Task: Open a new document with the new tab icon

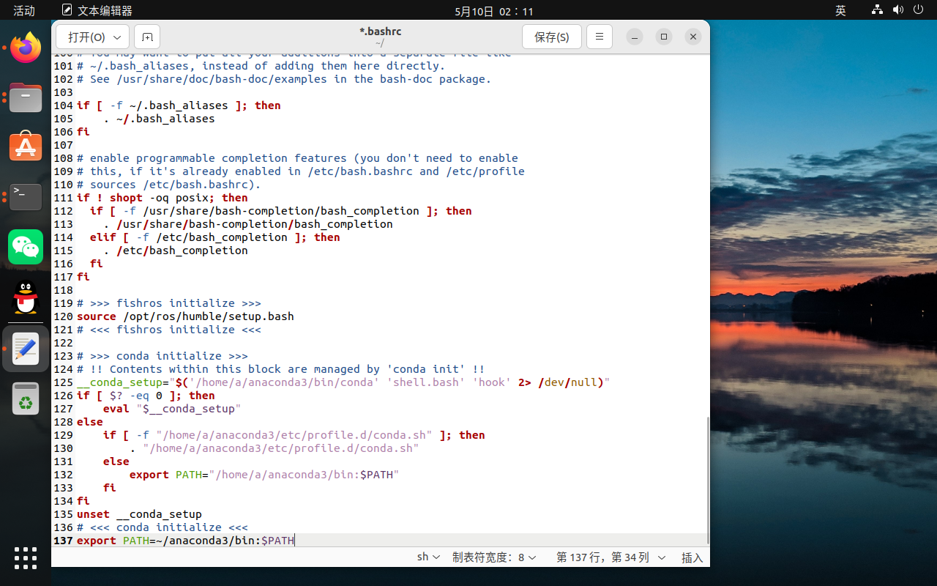Action: tap(146, 37)
